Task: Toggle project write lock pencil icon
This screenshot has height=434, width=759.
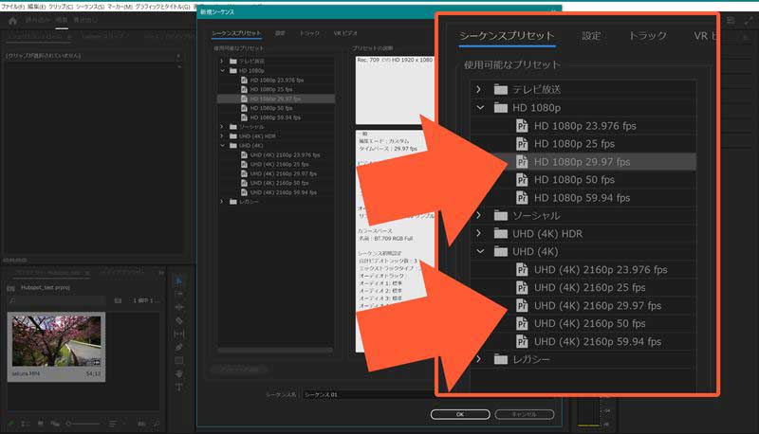Action: click(x=10, y=424)
